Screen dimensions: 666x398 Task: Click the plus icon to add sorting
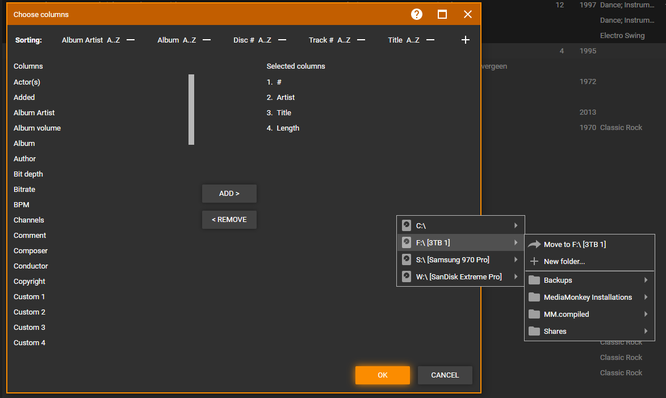coord(466,40)
